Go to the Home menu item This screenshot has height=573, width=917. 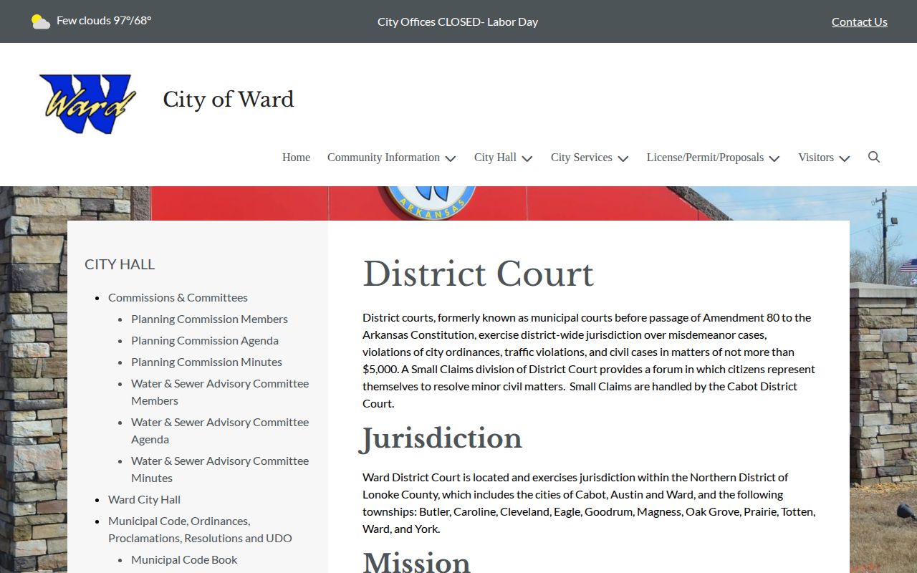click(296, 158)
